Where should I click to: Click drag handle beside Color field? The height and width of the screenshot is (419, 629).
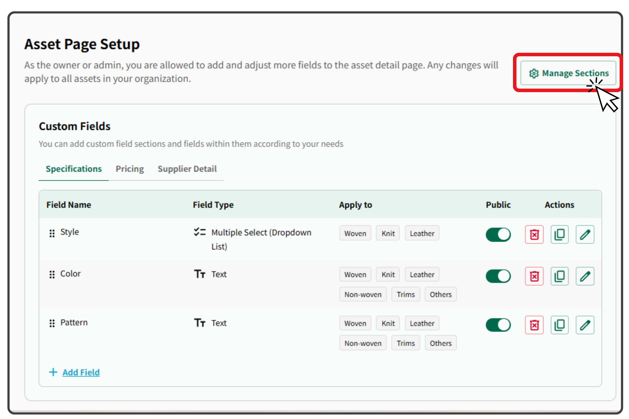click(52, 274)
